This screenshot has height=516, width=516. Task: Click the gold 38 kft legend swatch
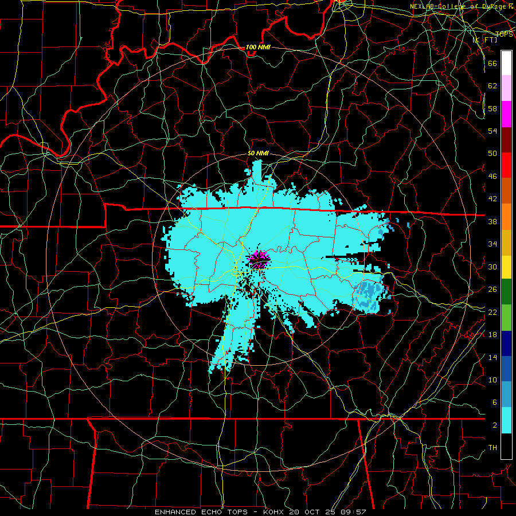pyautogui.click(x=506, y=242)
